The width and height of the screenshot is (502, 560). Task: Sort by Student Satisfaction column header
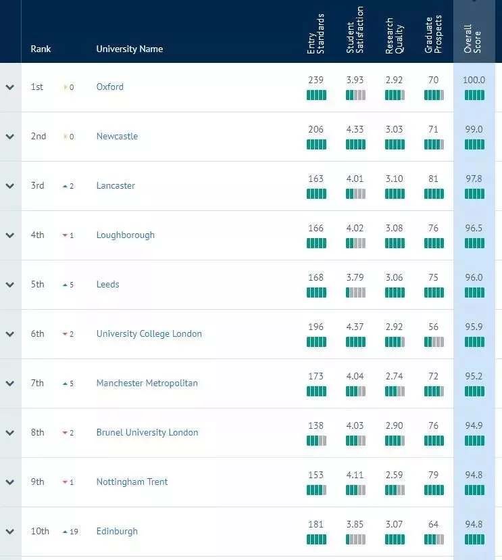pos(355,30)
